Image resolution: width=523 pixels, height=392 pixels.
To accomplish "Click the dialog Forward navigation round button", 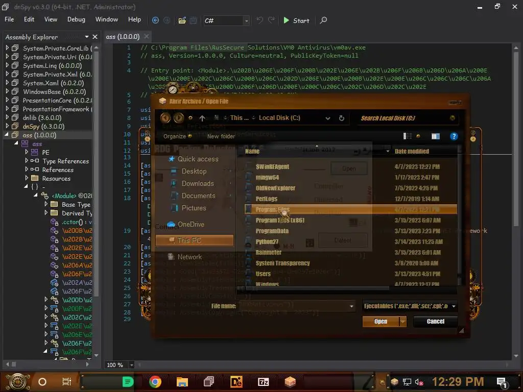I will pos(178,118).
